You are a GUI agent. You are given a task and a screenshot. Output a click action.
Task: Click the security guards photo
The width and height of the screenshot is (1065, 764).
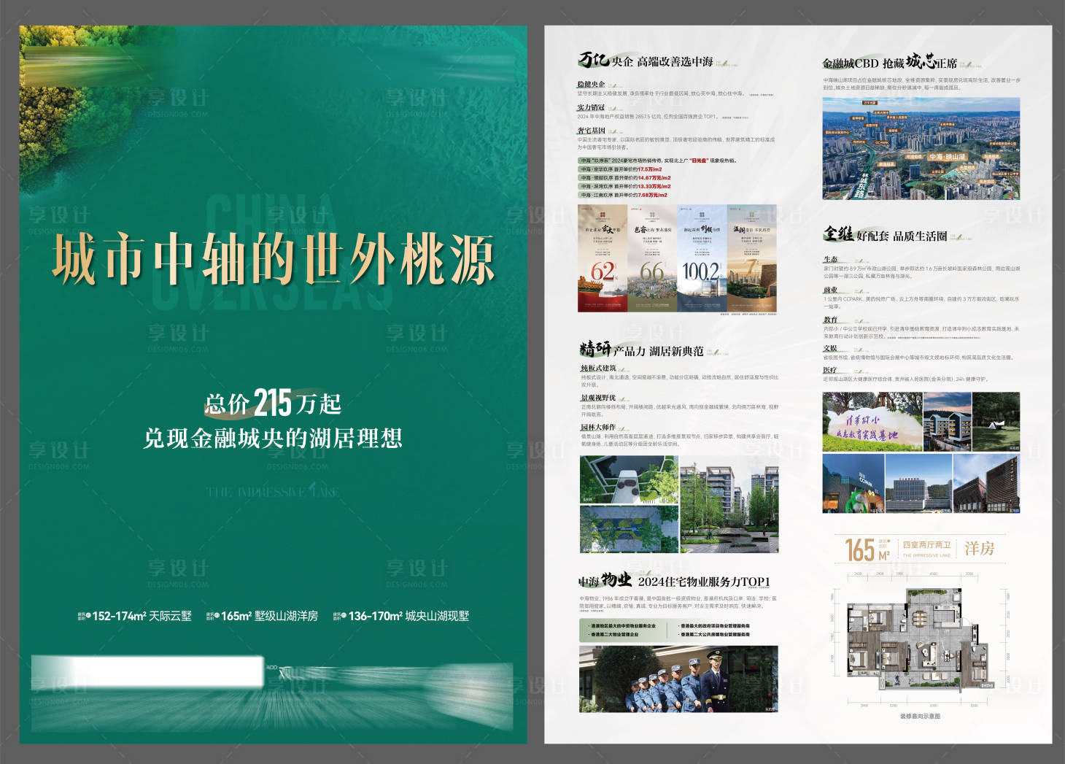click(x=678, y=679)
